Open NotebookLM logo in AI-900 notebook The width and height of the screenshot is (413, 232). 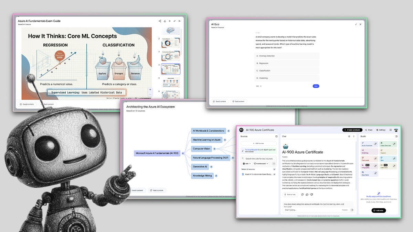click(242, 130)
